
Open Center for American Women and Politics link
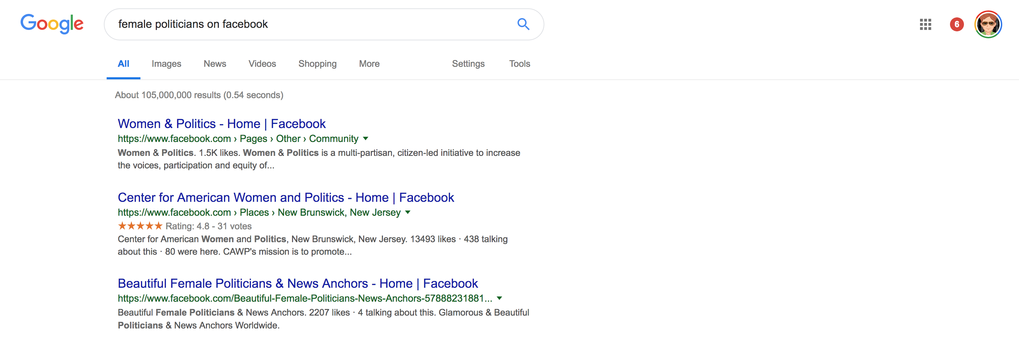(x=286, y=197)
